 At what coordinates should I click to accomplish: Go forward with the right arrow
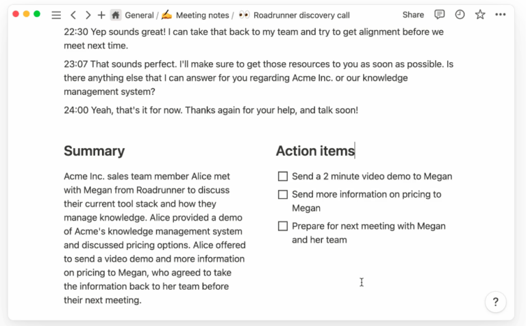[88, 14]
